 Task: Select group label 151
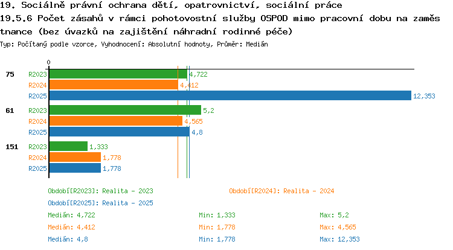point(12,147)
